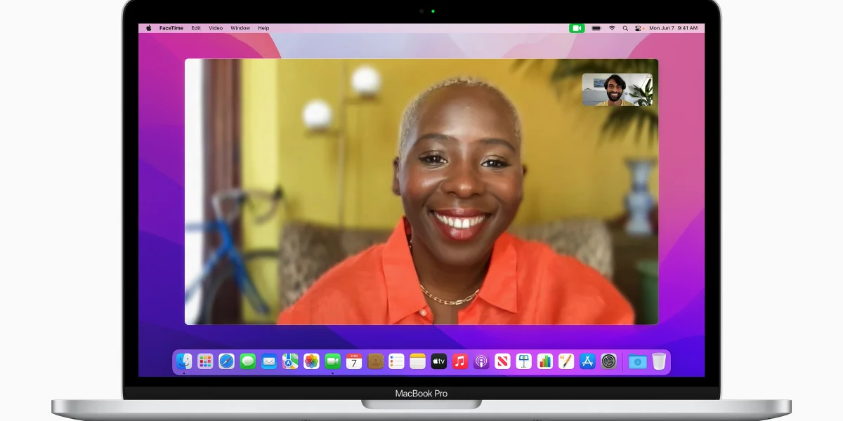Open FaceTime from the Dock
843x421 pixels.
(x=332, y=361)
